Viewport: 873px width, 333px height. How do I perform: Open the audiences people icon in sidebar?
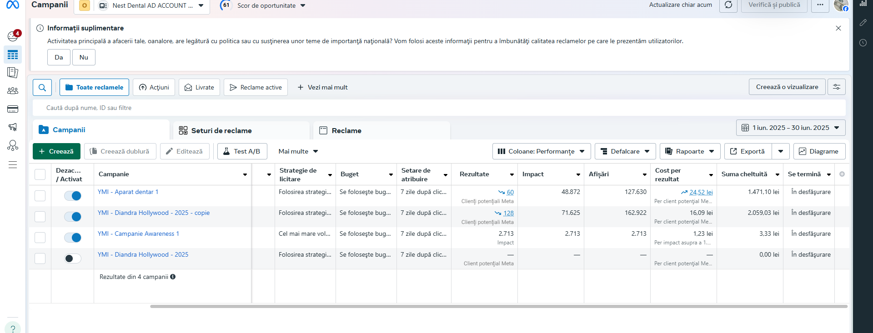pos(13,91)
